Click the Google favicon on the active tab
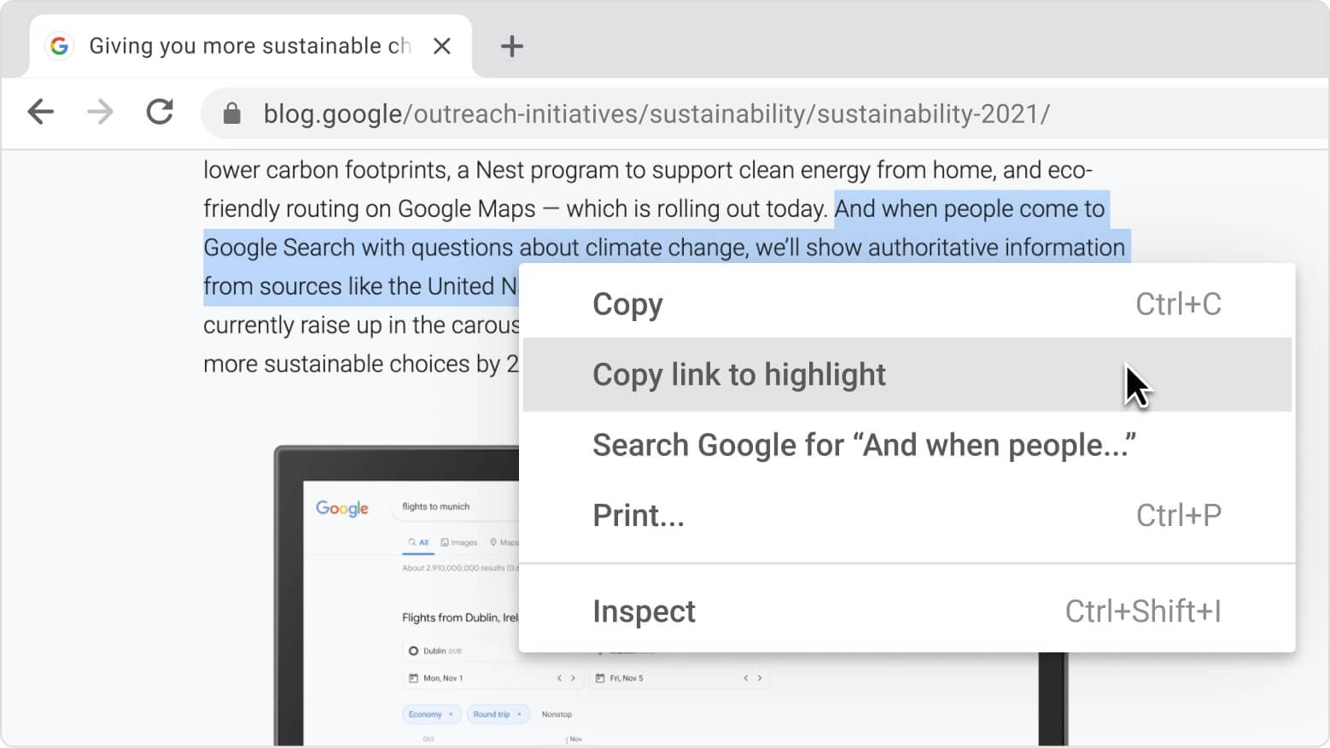 tap(58, 45)
